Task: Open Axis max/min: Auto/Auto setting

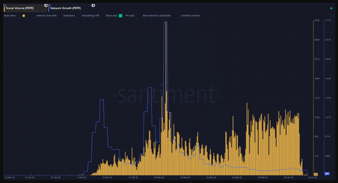Action: click(157, 15)
